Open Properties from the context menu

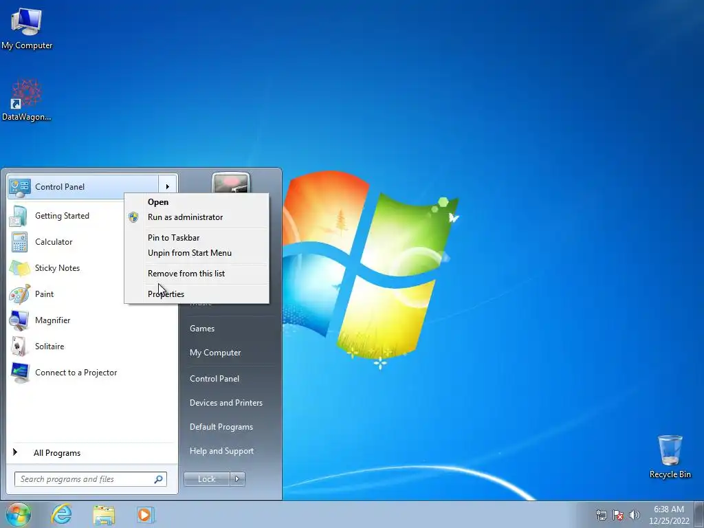(166, 294)
